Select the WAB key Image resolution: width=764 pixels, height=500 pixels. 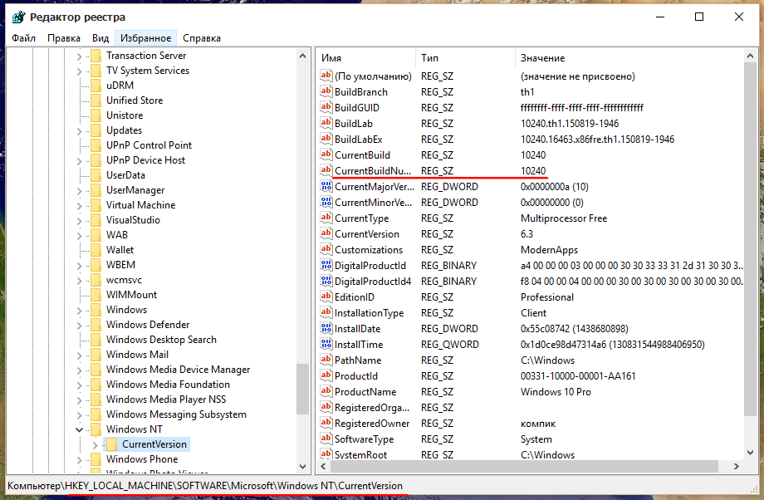coord(117,235)
